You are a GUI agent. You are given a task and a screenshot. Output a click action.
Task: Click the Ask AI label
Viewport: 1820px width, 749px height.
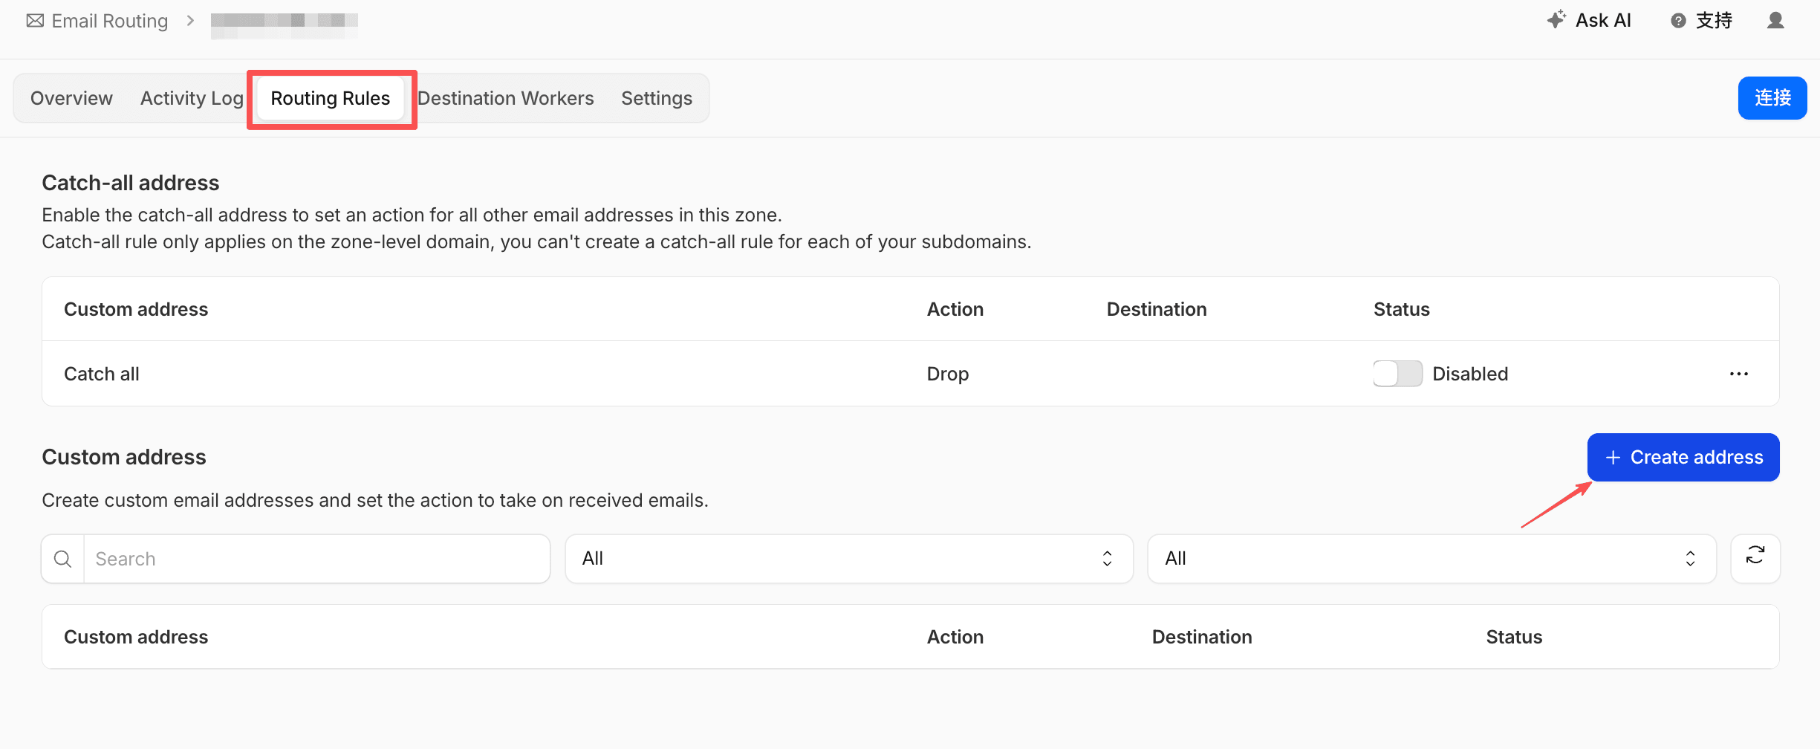[1603, 20]
